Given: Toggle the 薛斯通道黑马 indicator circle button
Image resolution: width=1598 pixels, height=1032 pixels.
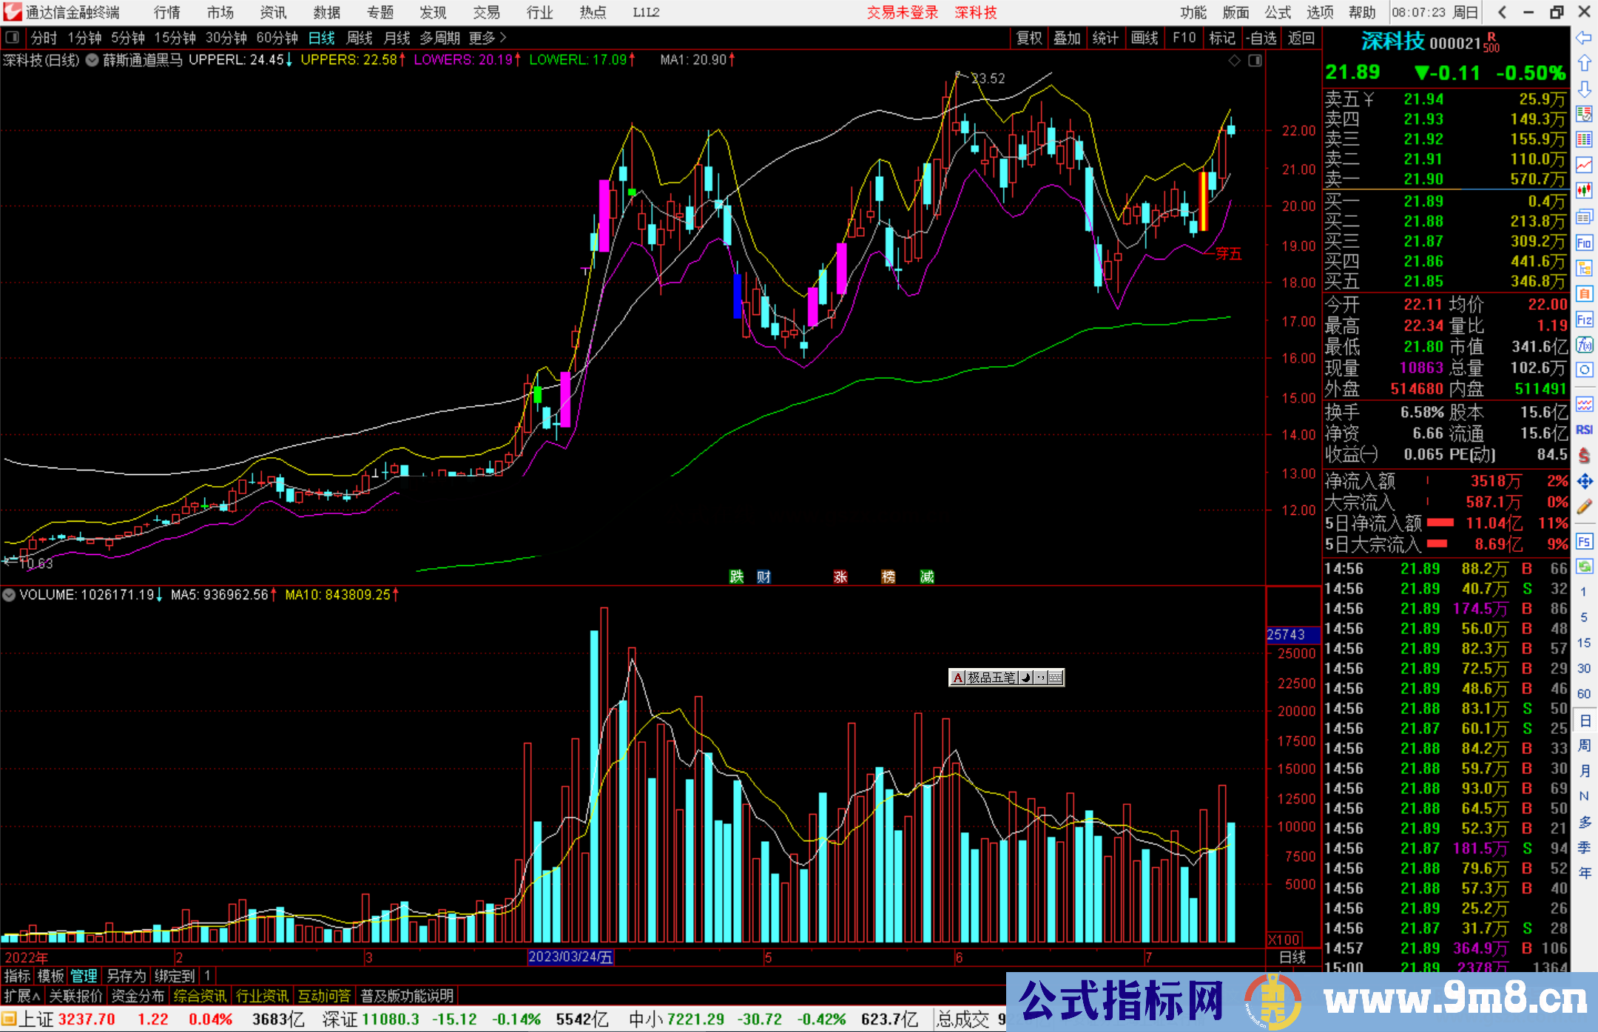Looking at the screenshot, I should (x=92, y=60).
